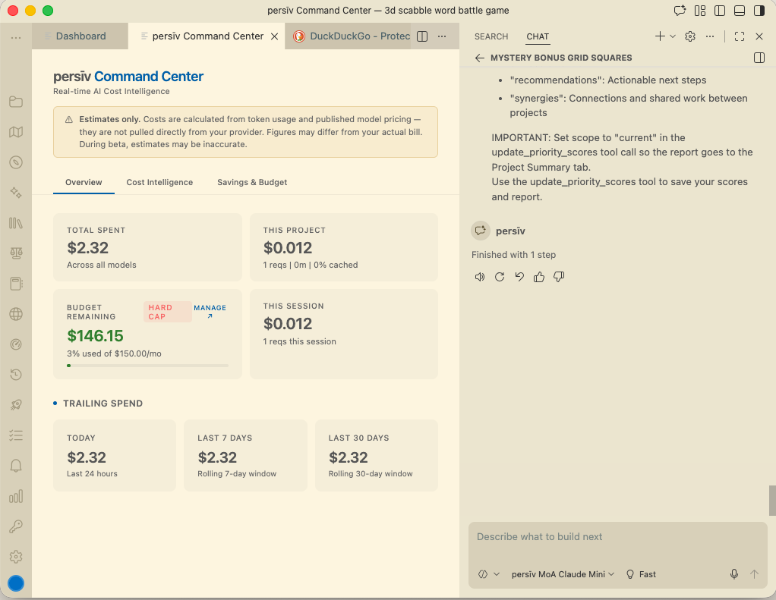Open chat settings with the gear icon

click(689, 36)
